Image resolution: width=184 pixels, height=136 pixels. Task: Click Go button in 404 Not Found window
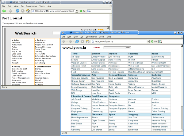click(82, 11)
